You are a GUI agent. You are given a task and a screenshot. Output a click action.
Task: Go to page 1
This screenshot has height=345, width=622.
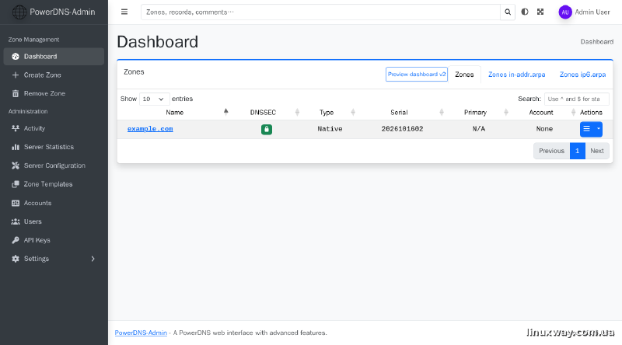pyautogui.click(x=578, y=151)
